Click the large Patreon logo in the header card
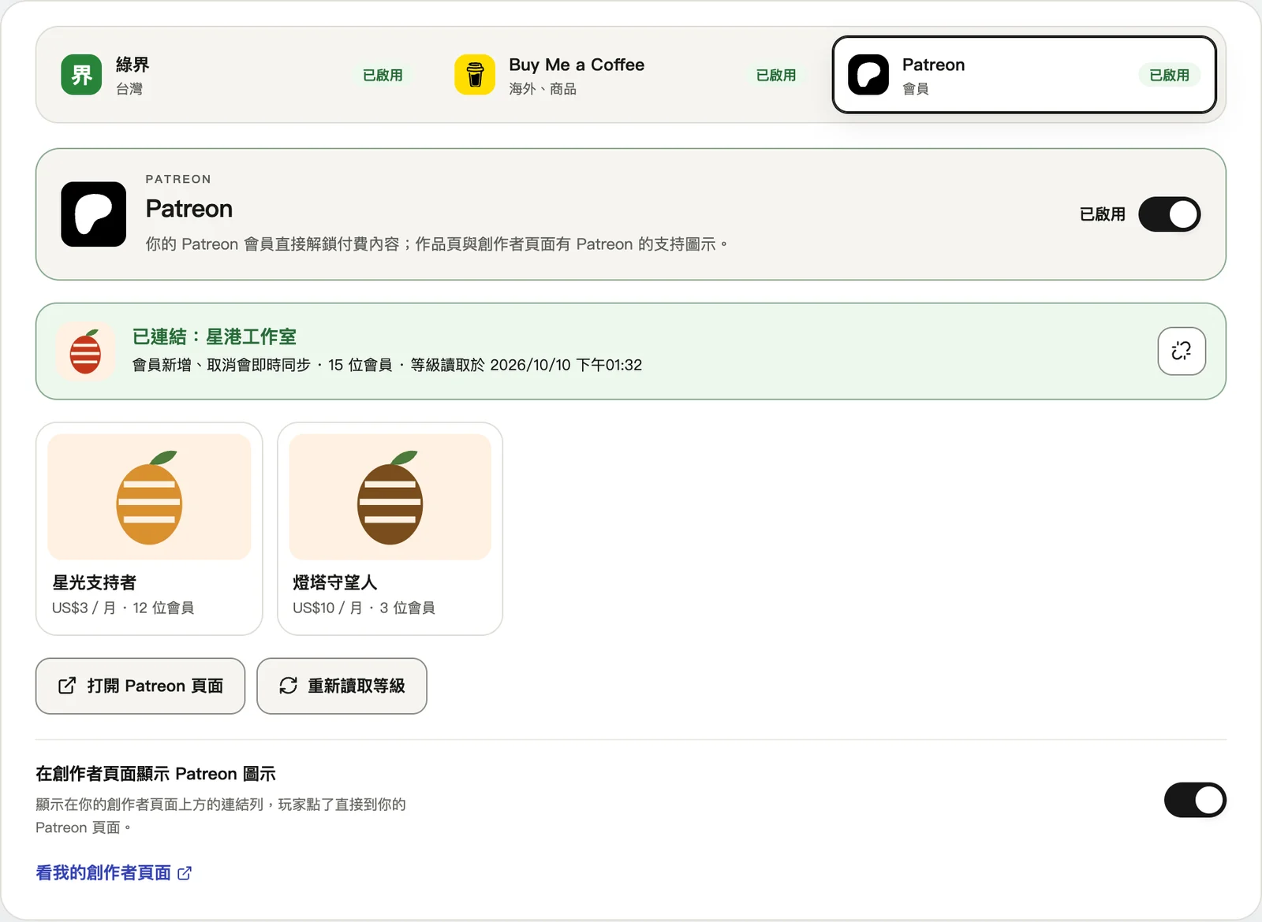Viewport: 1262px width, 922px height. point(94,214)
